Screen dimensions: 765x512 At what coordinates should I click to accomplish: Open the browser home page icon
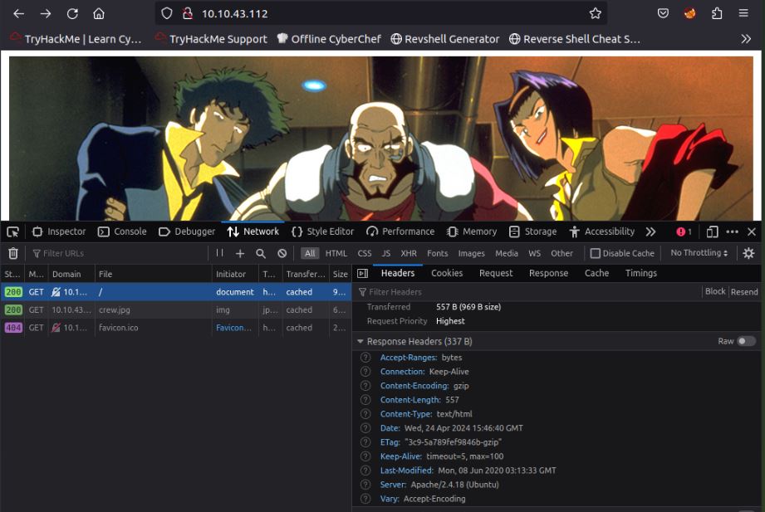99,13
